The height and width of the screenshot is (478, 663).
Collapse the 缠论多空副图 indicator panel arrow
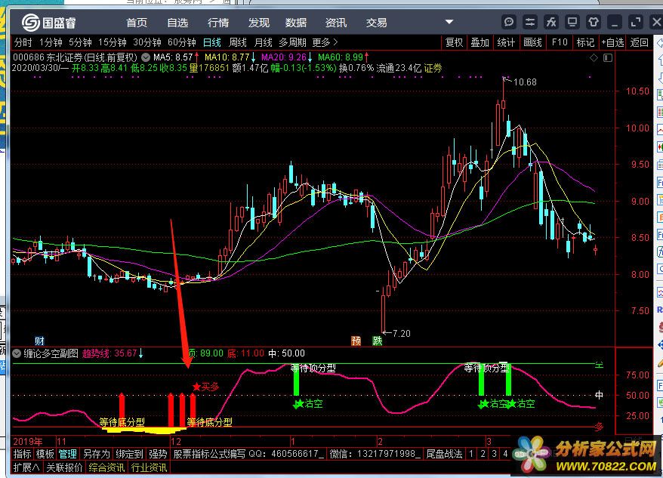pyautogui.click(x=17, y=353)
